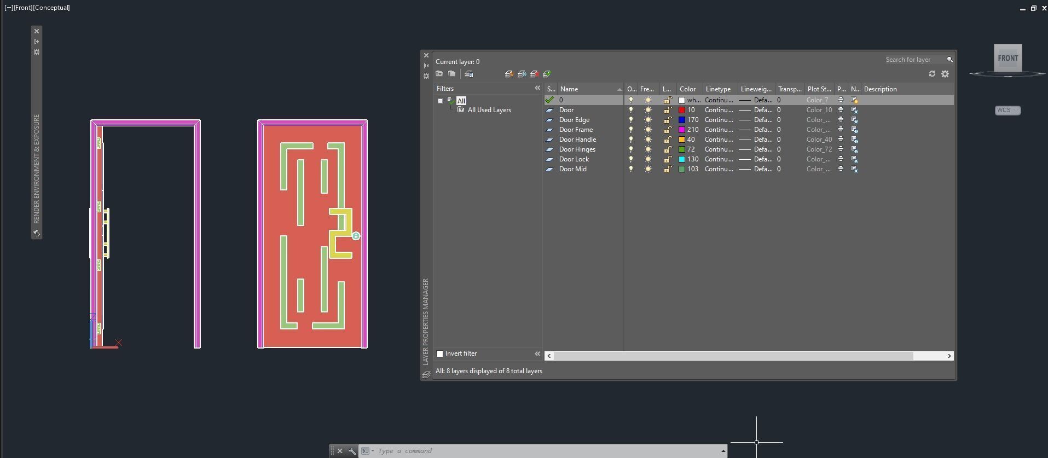
Task: Turn off the Door layer lightbulb
Action: (x=631, y=110)
